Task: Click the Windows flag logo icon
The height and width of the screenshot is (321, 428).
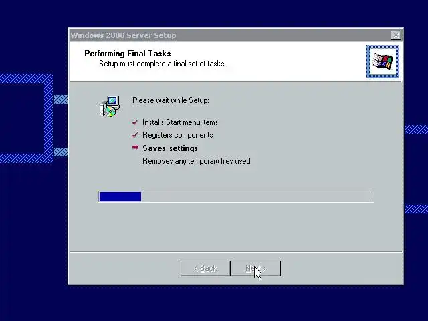Action: pos(383,62)
